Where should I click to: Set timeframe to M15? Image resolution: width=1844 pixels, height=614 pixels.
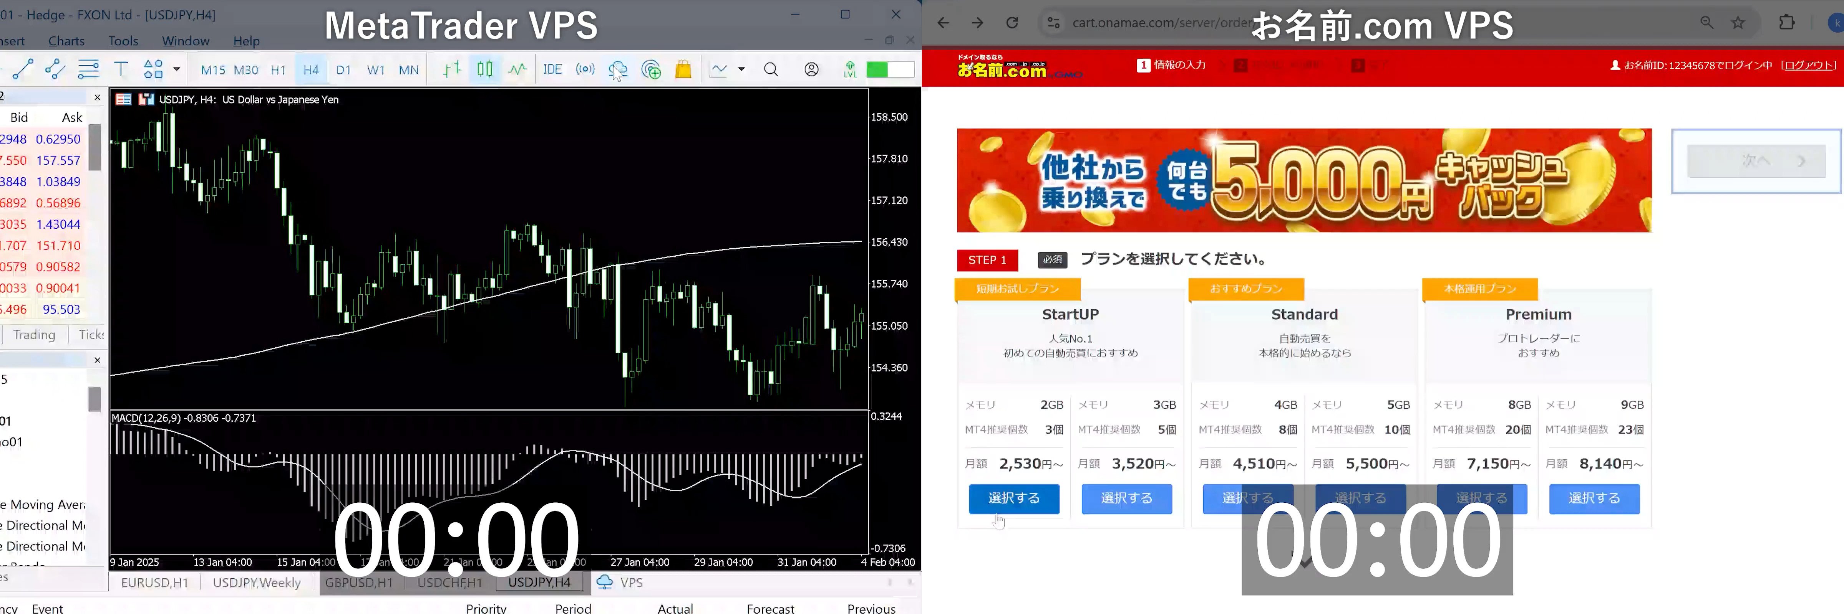(212, 70)
